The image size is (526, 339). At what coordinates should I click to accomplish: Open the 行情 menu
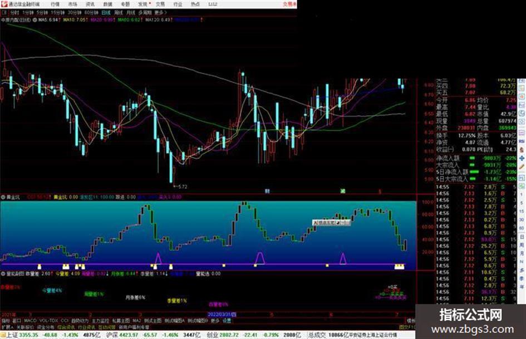(55, 4)
